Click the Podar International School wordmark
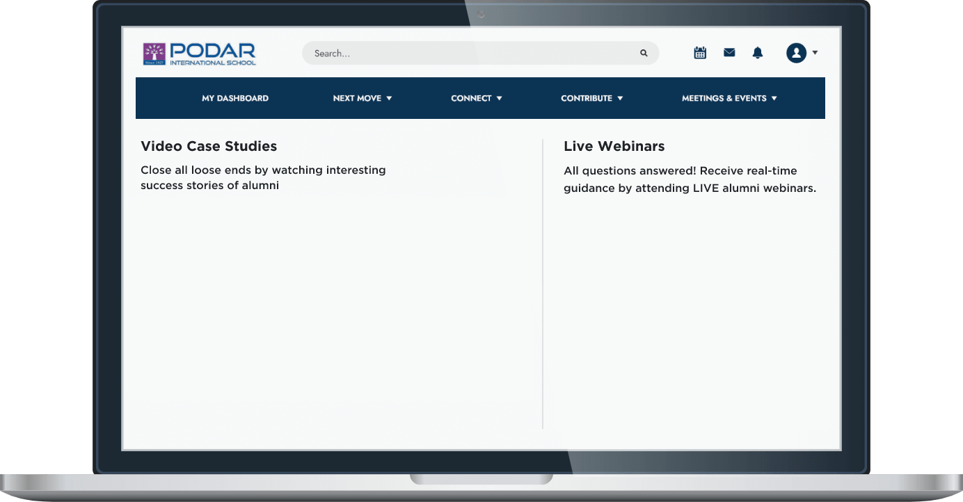The width and height of the screenshot is (963, 502). [x=212, y=54]
